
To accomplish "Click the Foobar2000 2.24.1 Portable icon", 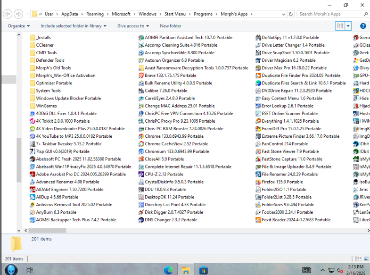I will 258,212.
